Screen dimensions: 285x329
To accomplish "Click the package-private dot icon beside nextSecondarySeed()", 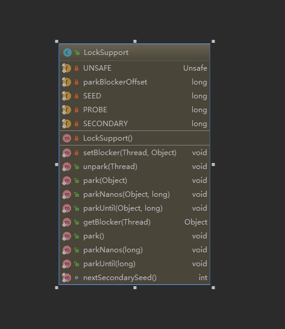I will click(77, 278).
